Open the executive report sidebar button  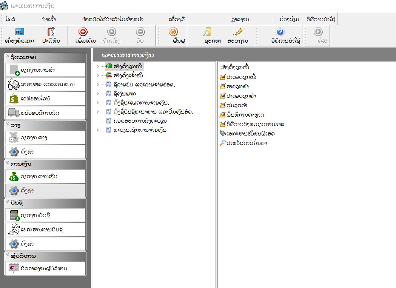coord(45,268)
